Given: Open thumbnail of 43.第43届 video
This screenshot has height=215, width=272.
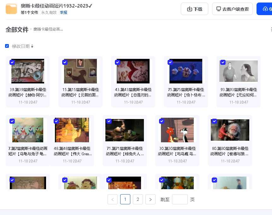Looking at the screenshot, I should click(133, 71).
